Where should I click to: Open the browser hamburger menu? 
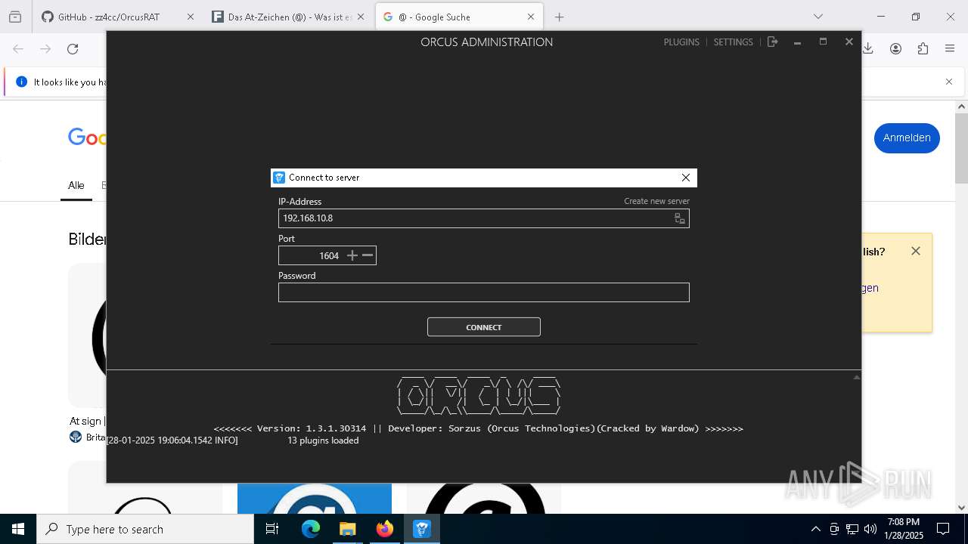[x=950, y=49]
